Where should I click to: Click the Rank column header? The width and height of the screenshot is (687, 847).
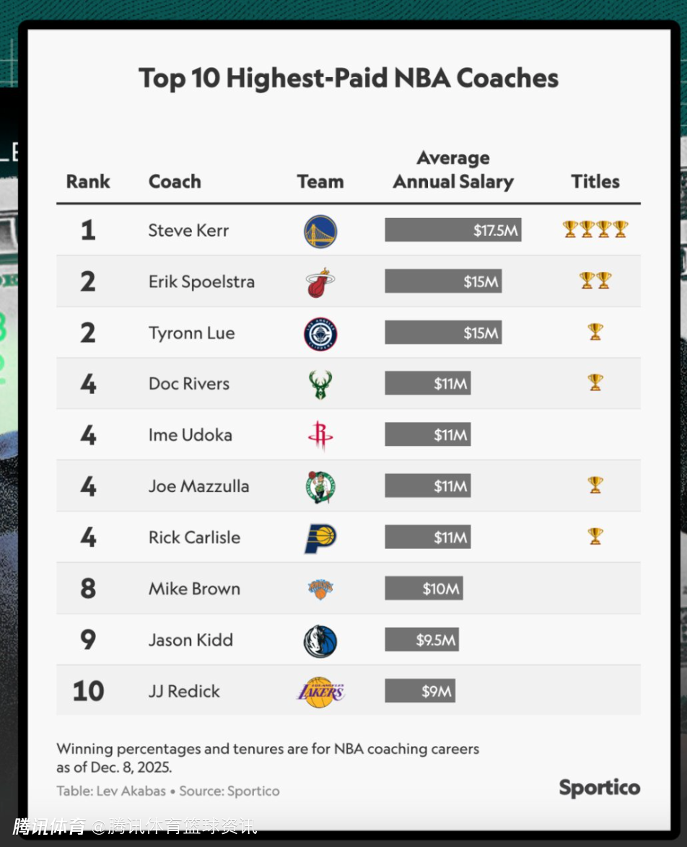pos(88,182)
